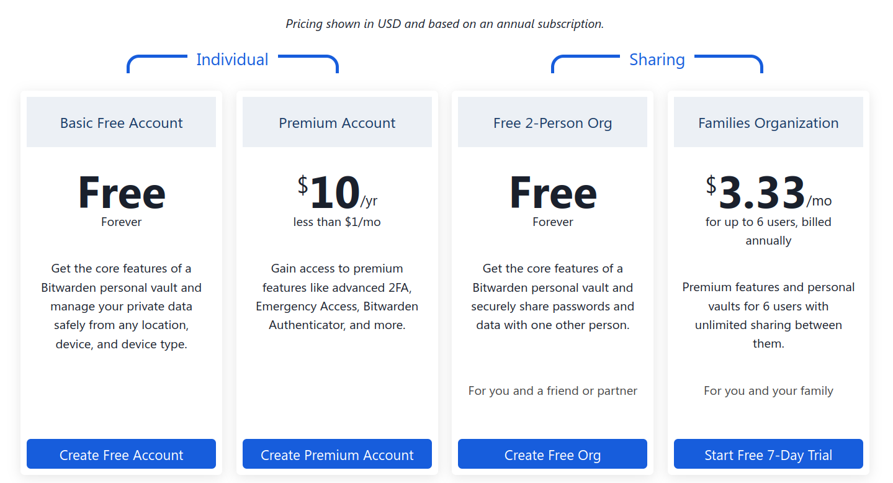The image size is (893, 483).
Task: Click the "less than $1/mo" text
Action: [337, 222]
